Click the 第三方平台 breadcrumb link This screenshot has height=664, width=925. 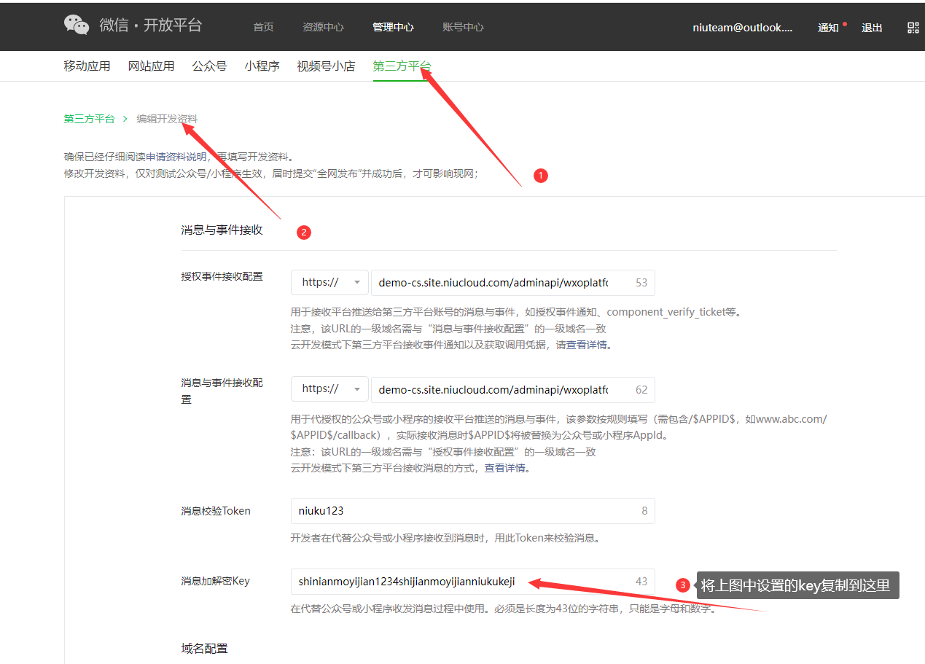pyautogui.click(x=89, y=119)
